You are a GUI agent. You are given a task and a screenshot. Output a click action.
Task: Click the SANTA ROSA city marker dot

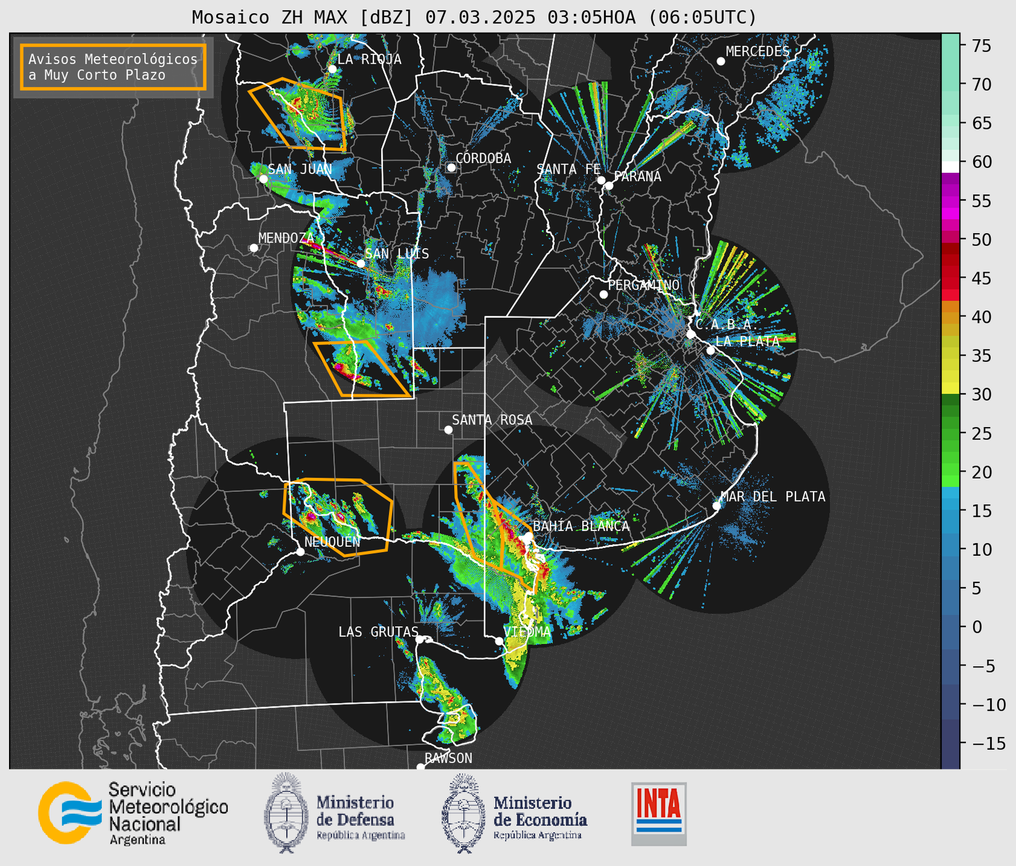[x=448, y=430]
